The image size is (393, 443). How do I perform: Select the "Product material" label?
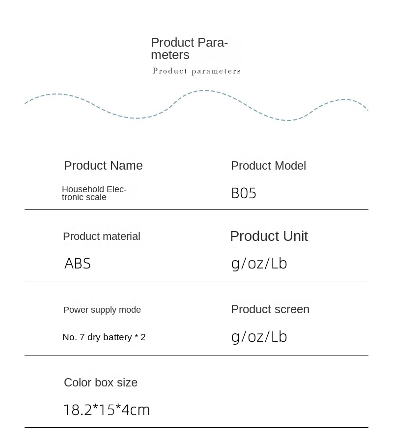[x=102, y=236]
